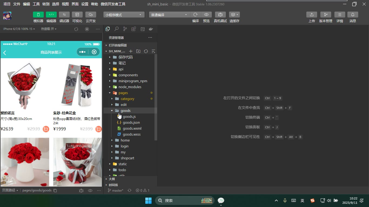
Task: Open the source control sidebar icon
Action: pos(125,29)
